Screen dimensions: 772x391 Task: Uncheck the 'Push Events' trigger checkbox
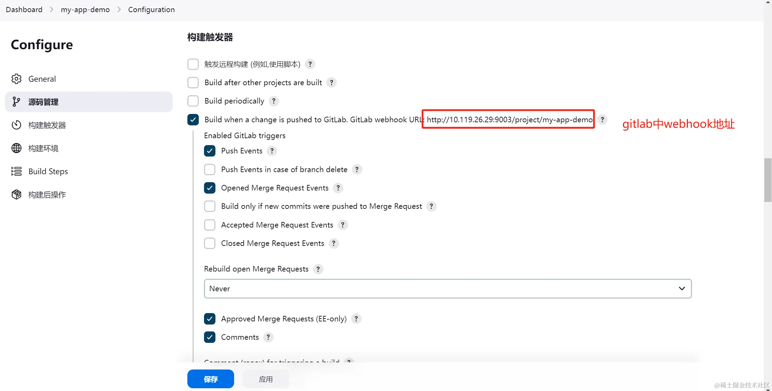click(210, 151)
